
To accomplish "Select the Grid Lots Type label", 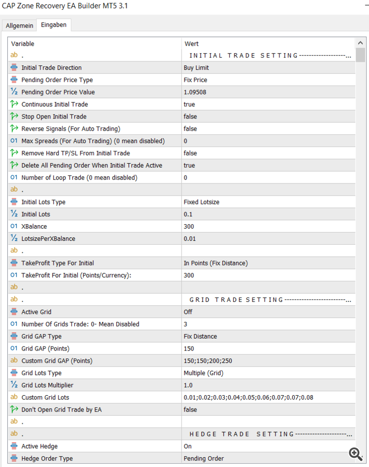I will (41, 373).
